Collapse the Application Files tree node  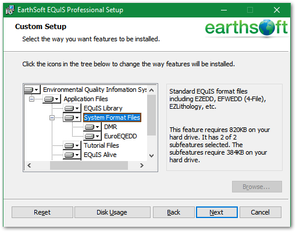pos(31,99)
